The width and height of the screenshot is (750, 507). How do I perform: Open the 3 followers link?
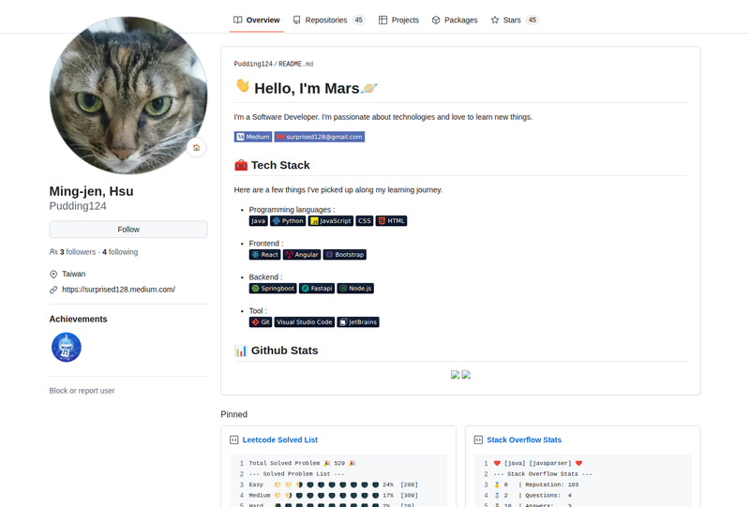78,252
